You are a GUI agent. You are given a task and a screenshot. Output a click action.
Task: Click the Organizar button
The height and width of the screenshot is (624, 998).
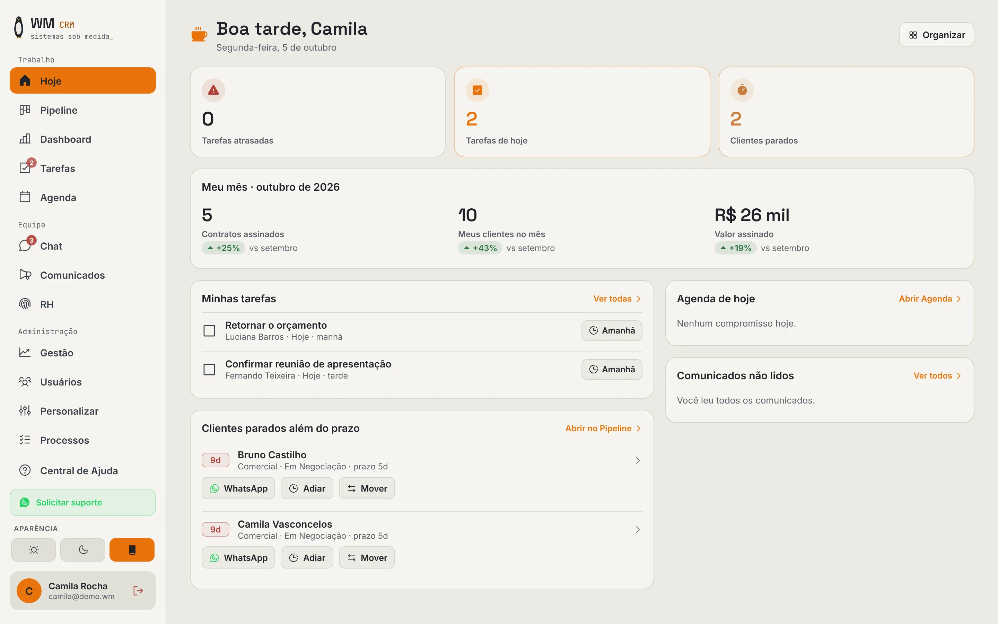click(x=936, y=35)
